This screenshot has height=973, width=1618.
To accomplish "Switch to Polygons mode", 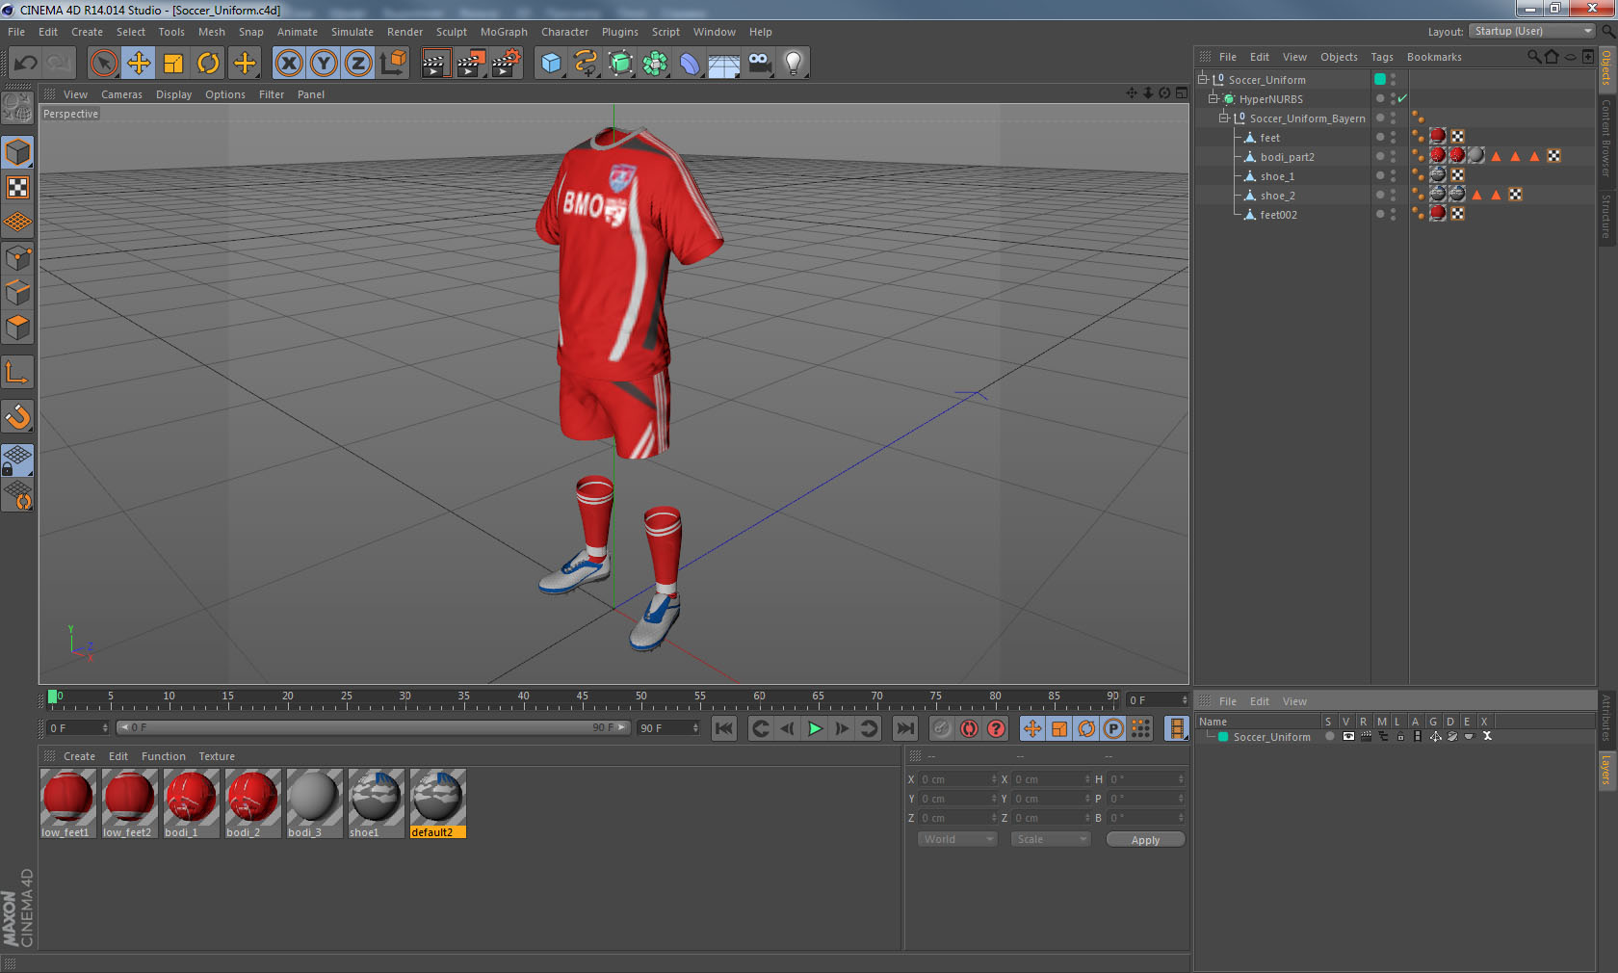I will point(17,328).
